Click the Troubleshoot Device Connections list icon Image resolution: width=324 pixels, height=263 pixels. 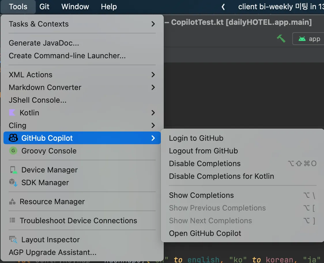[12, 220]
